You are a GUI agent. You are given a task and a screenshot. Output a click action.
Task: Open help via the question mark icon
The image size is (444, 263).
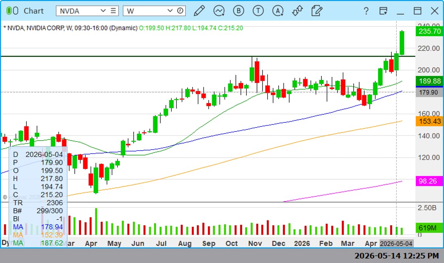click(x=366, y=11)
